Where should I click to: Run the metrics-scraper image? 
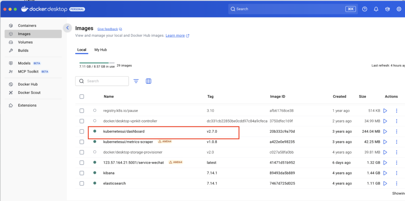click(385, 142)
